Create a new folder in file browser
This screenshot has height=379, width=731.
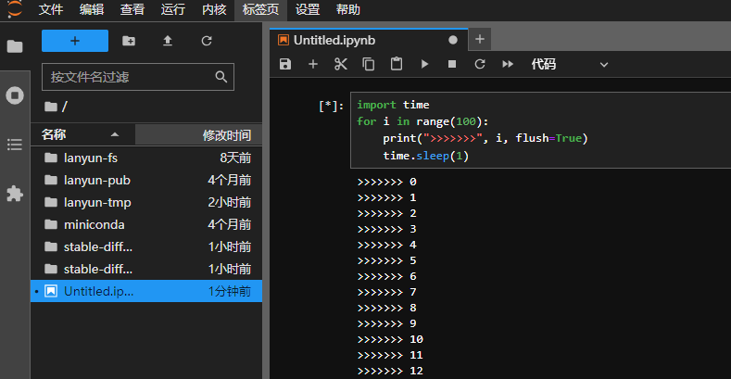[x=129, y=41]
